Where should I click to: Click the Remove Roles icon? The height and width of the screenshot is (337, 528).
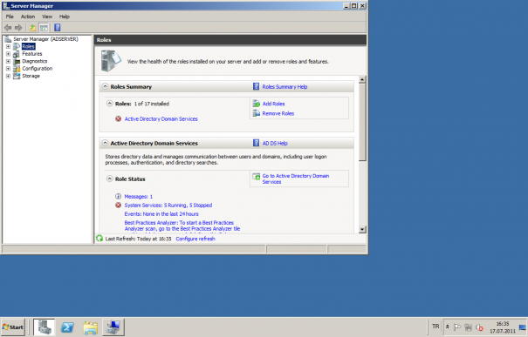point(257,113)
